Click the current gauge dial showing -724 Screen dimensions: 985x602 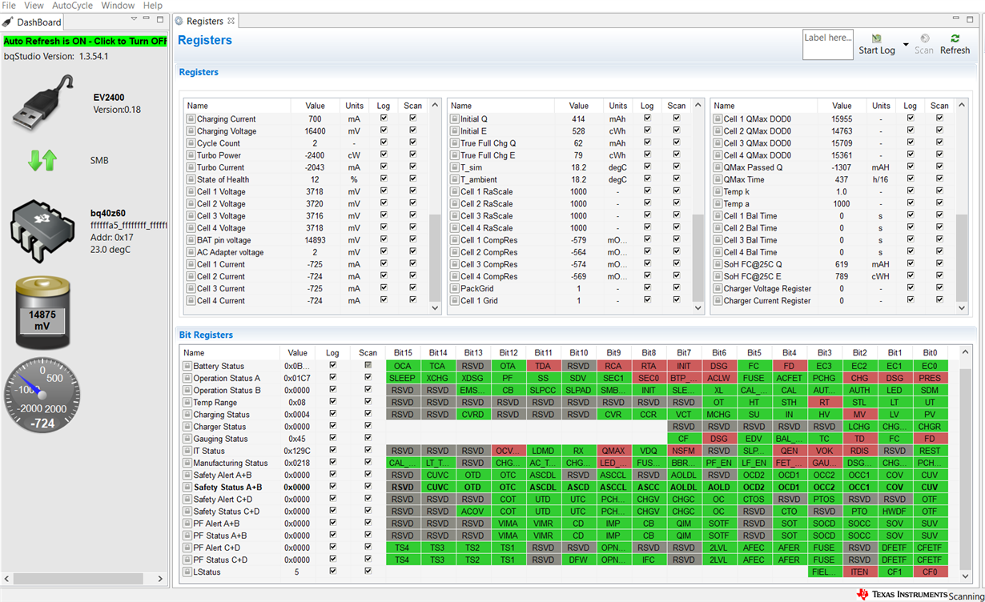click(42, 395)
